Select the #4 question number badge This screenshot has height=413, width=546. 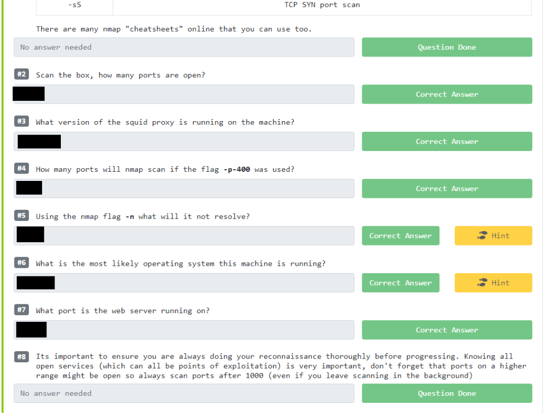[x=21, y=169]
